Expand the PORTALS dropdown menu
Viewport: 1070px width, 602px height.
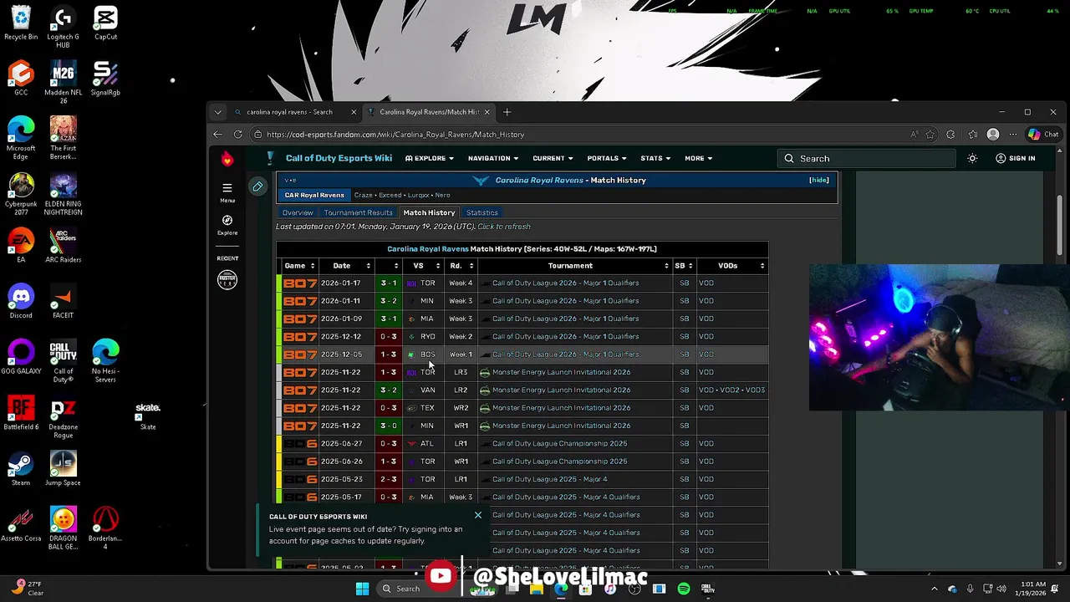click(607, 158)
